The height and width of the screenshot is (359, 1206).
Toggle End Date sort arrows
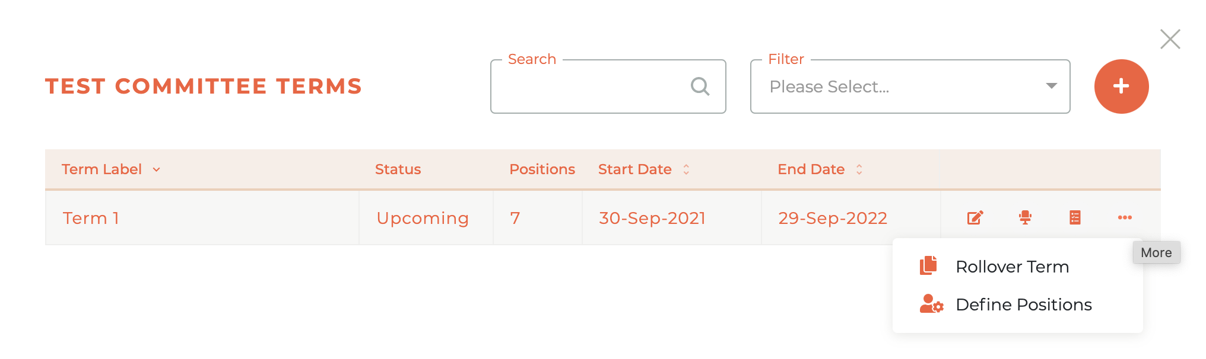click(x=859, y=169)
